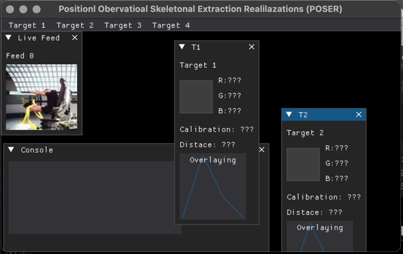The image size is (403, 254).
Task: Click the Target 2 color swatch
Action: (x=303, y=164)
